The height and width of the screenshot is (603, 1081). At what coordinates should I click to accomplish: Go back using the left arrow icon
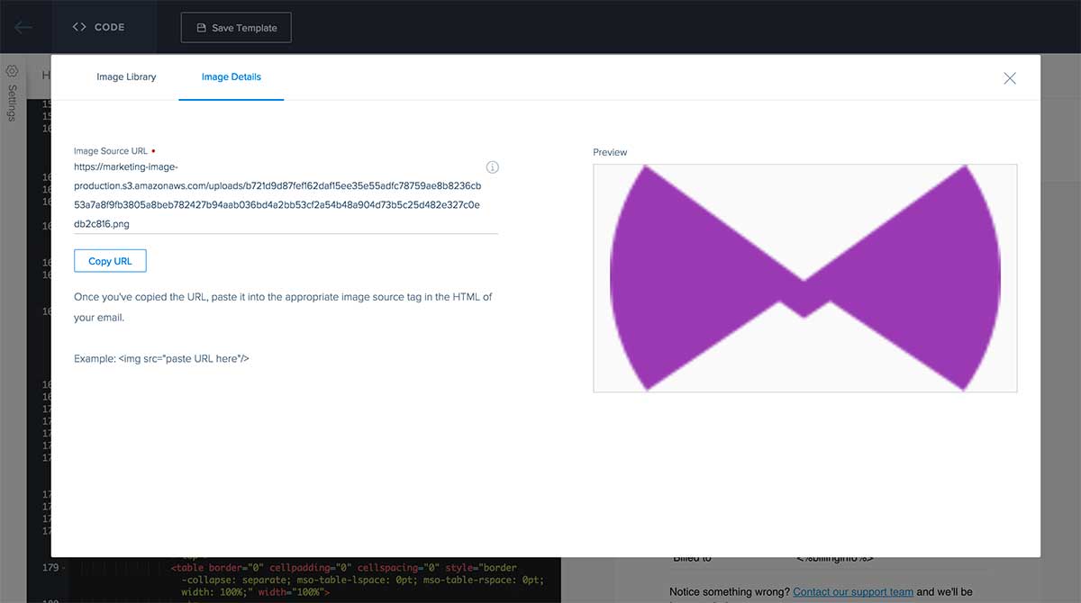23,27
